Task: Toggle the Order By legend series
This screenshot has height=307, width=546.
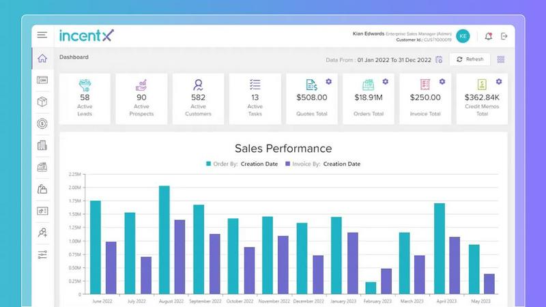Action: (242, 164)
